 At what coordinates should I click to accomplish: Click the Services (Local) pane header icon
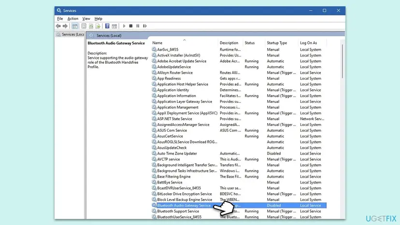coord(92,35)
